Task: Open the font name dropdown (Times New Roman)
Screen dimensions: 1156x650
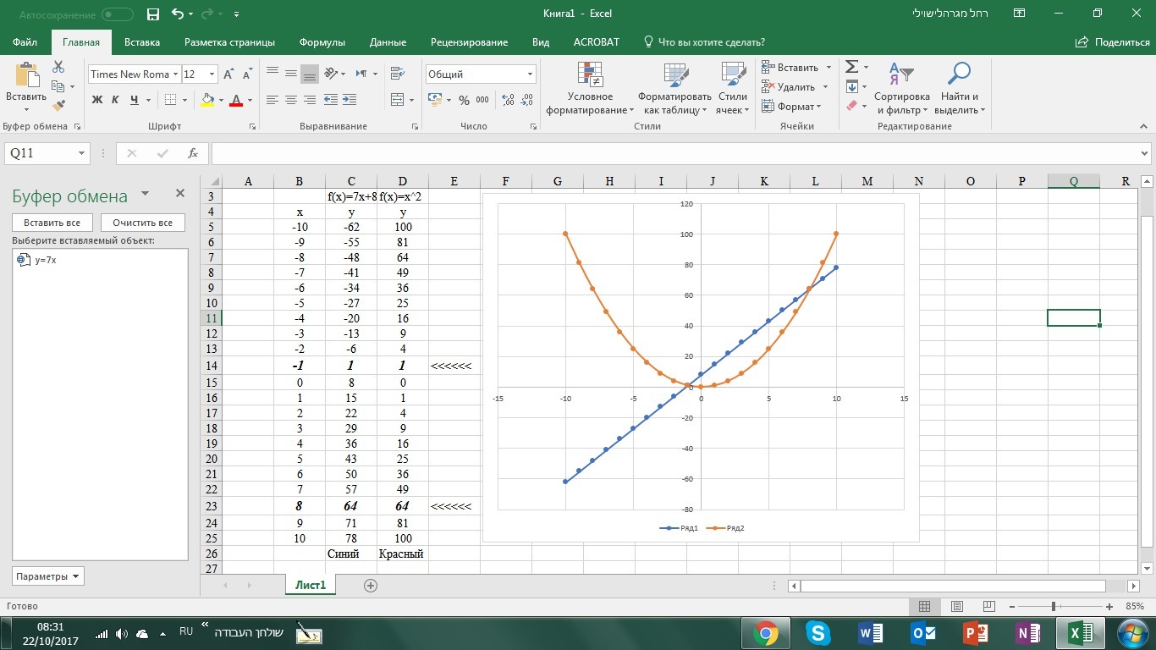Action: [x=176, y=74]
